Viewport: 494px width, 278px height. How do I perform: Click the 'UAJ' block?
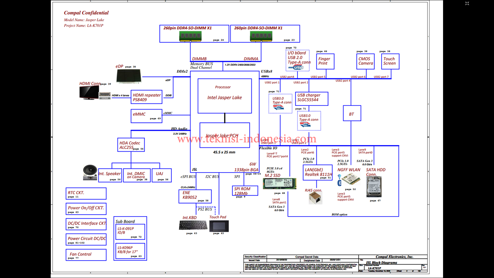(x=162, y=175)
